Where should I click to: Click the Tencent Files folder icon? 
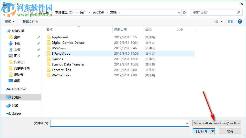pos(49,70)
